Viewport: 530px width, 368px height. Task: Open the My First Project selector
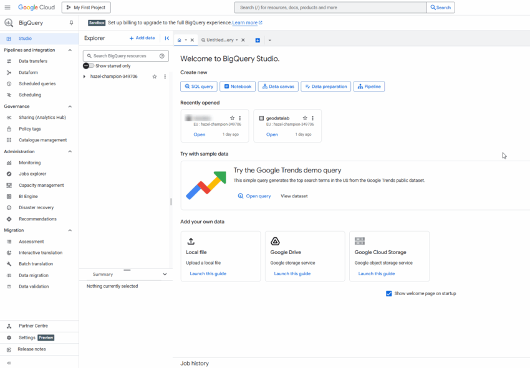[86, 7]
